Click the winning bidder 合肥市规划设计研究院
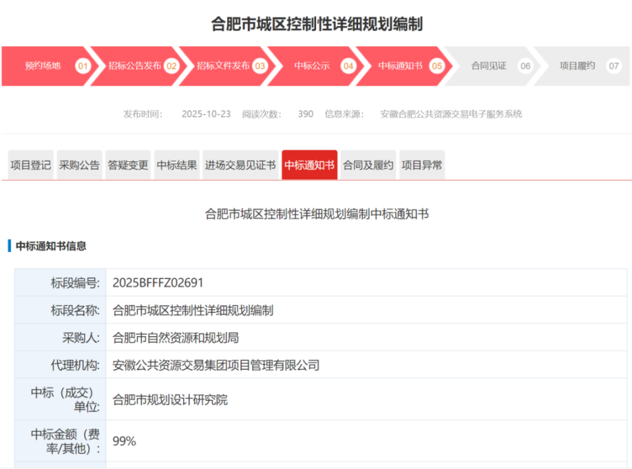Image resolution: width=632 pixels, height=469 pixels. [170, 400]
